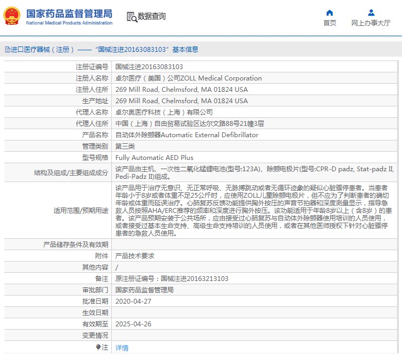Go to 首页 in top navigation
The height and width of the screenshot is (355, 402).
point(330,23)
